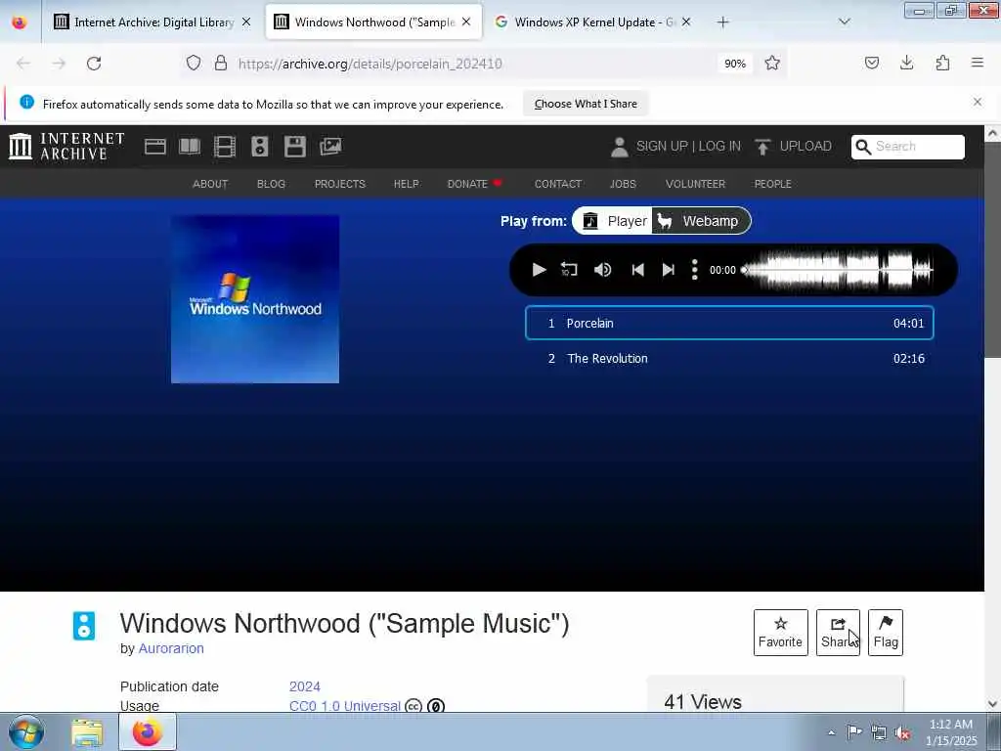
Task: Open the Images icon in navbar
Action: click(330, 147)
